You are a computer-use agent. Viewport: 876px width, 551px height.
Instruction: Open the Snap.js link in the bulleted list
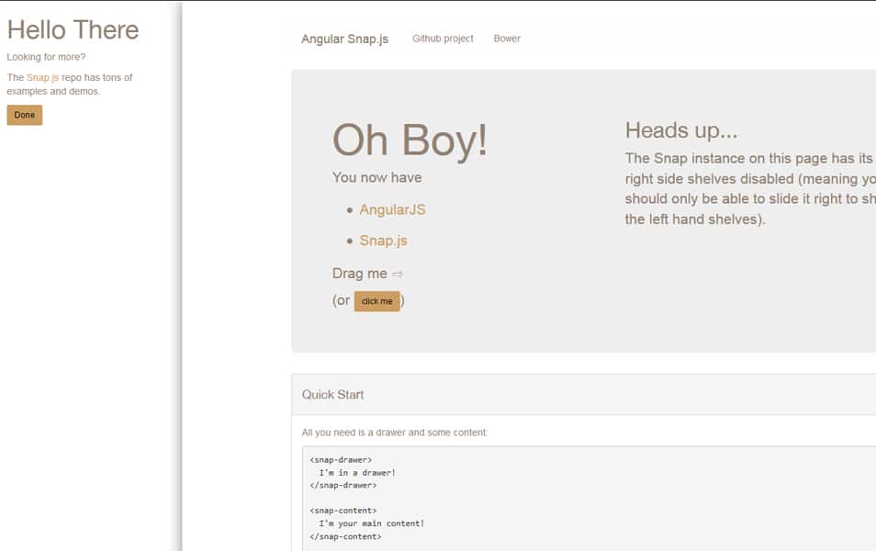[x=383, y=241]
